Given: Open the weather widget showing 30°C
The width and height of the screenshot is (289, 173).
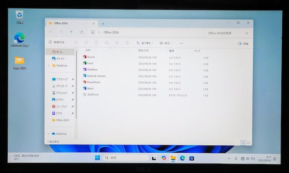Looking at the screenshot, I should click(26, 157).
